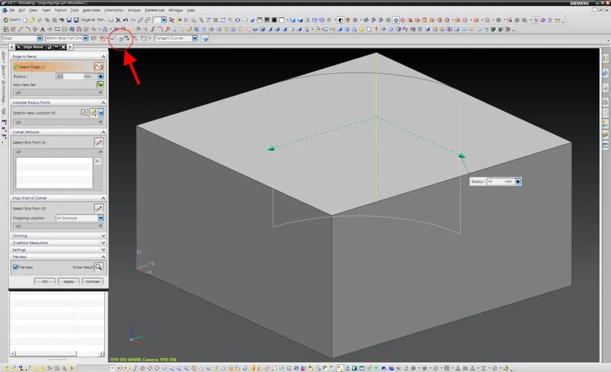
Task: Click the Reset icon in Edge Blend titlebar
Action: pyautogui.click(x=49, y=47)
